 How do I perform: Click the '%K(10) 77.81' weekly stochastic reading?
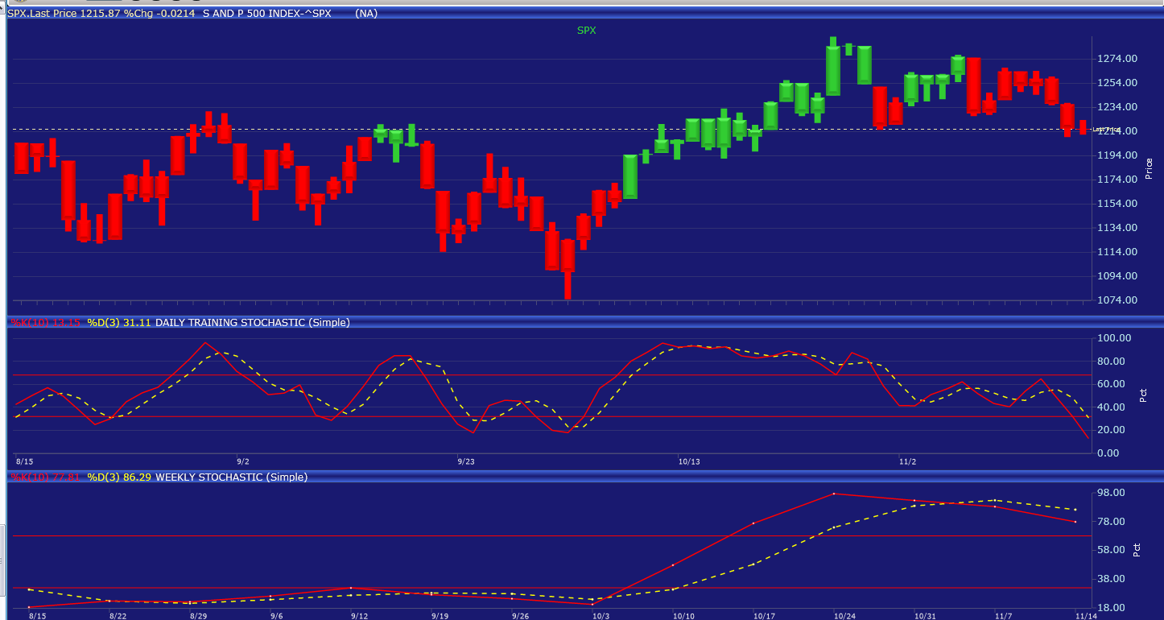(45, 477)
